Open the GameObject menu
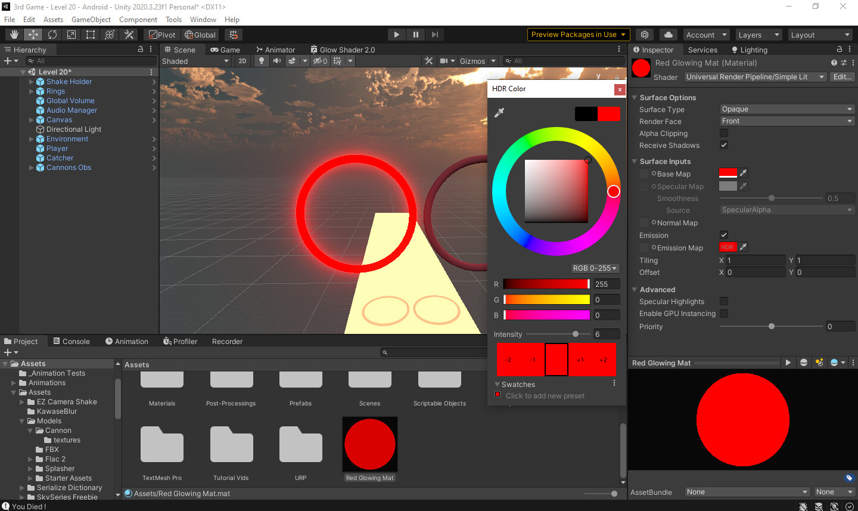The height and width of the screenshot is (511, 858). [x=91, y=19]
